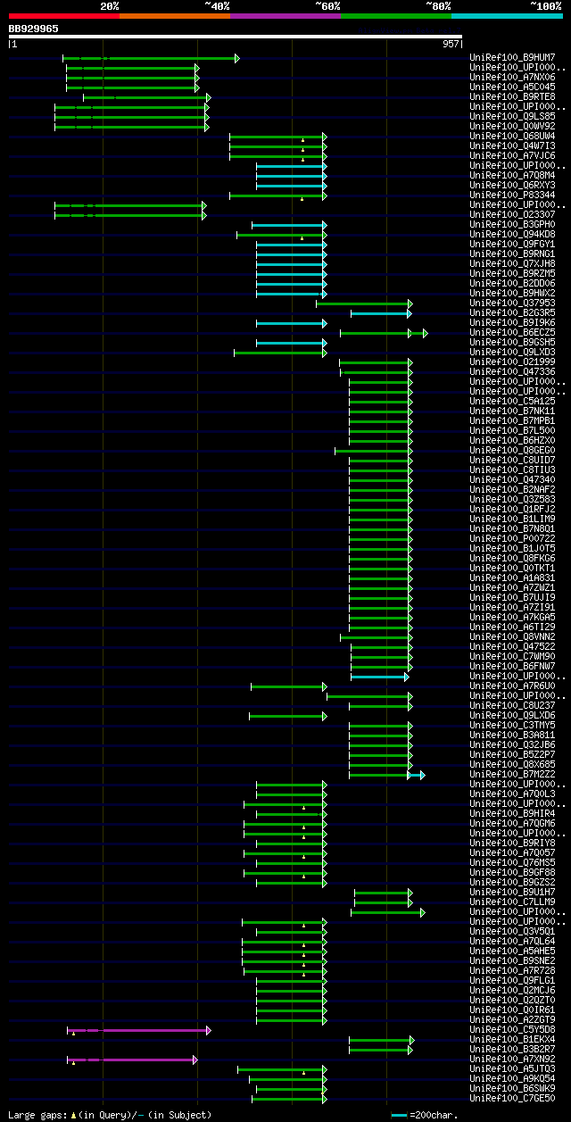Click the query label BB929965
Screen dimensions: 571x1122
34,29
